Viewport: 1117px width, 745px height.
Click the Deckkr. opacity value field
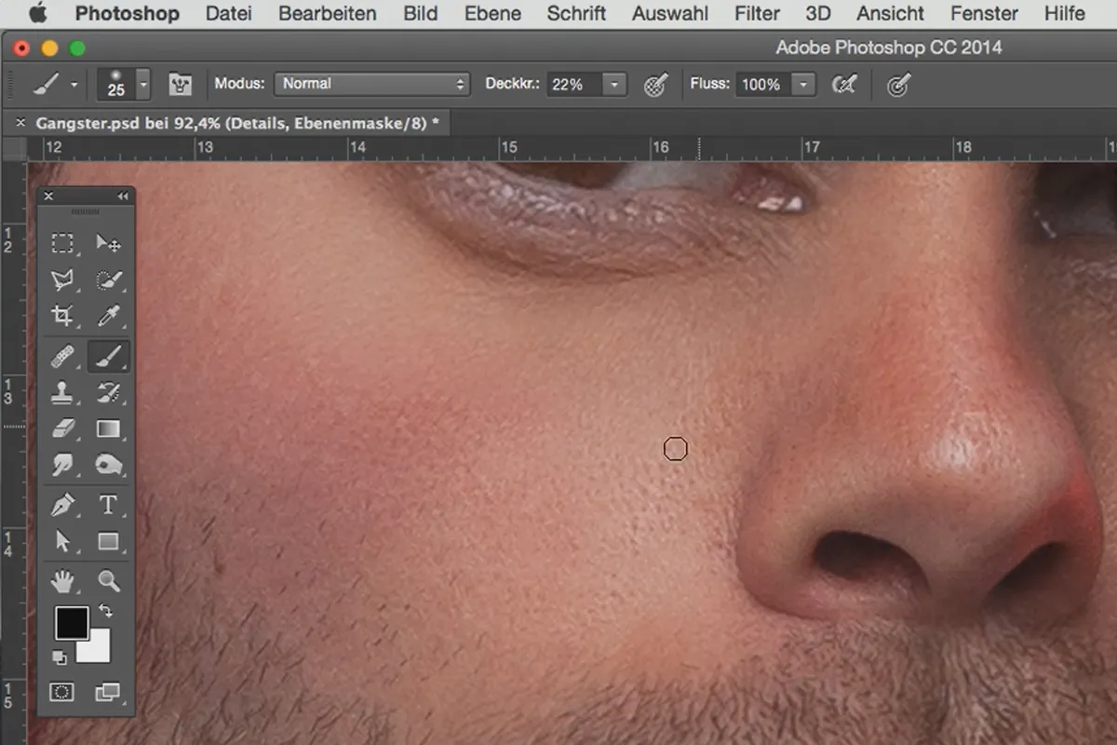(573, 85)
